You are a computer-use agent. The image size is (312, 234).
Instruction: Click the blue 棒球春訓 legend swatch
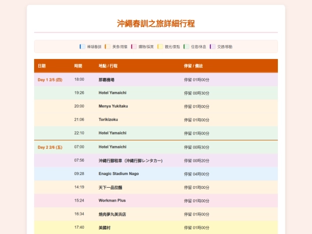(x=83, y=47)
